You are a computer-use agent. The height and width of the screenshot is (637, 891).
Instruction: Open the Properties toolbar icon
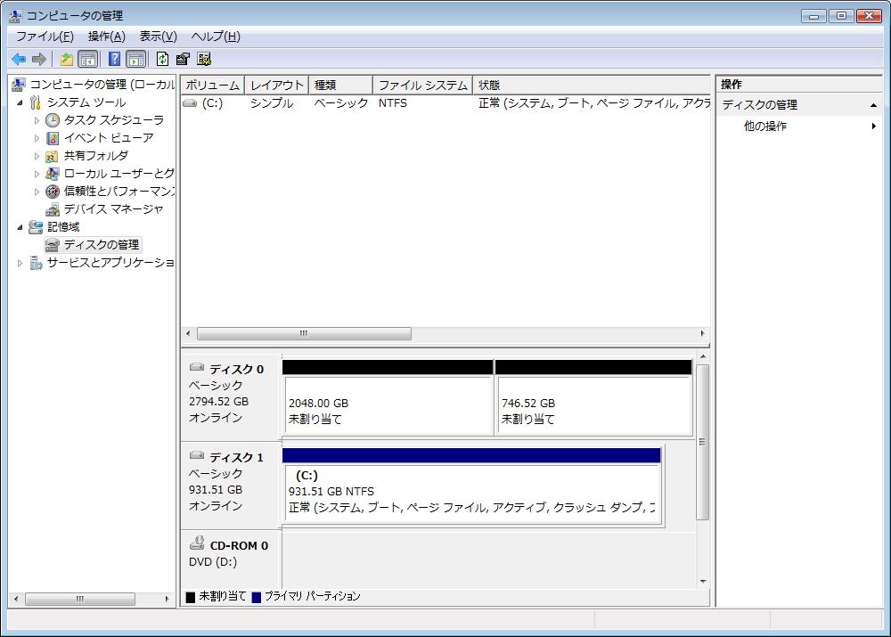tap(183, 59)
